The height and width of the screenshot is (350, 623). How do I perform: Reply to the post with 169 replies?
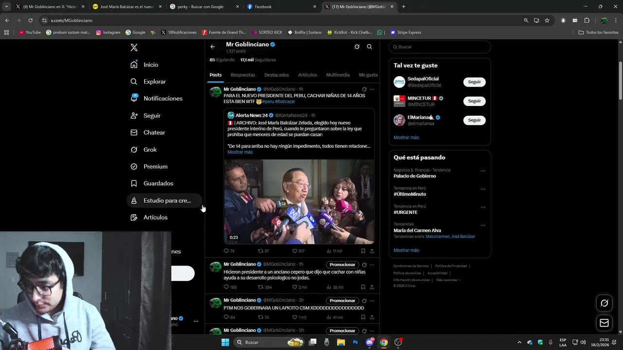(x=230, y=287)
